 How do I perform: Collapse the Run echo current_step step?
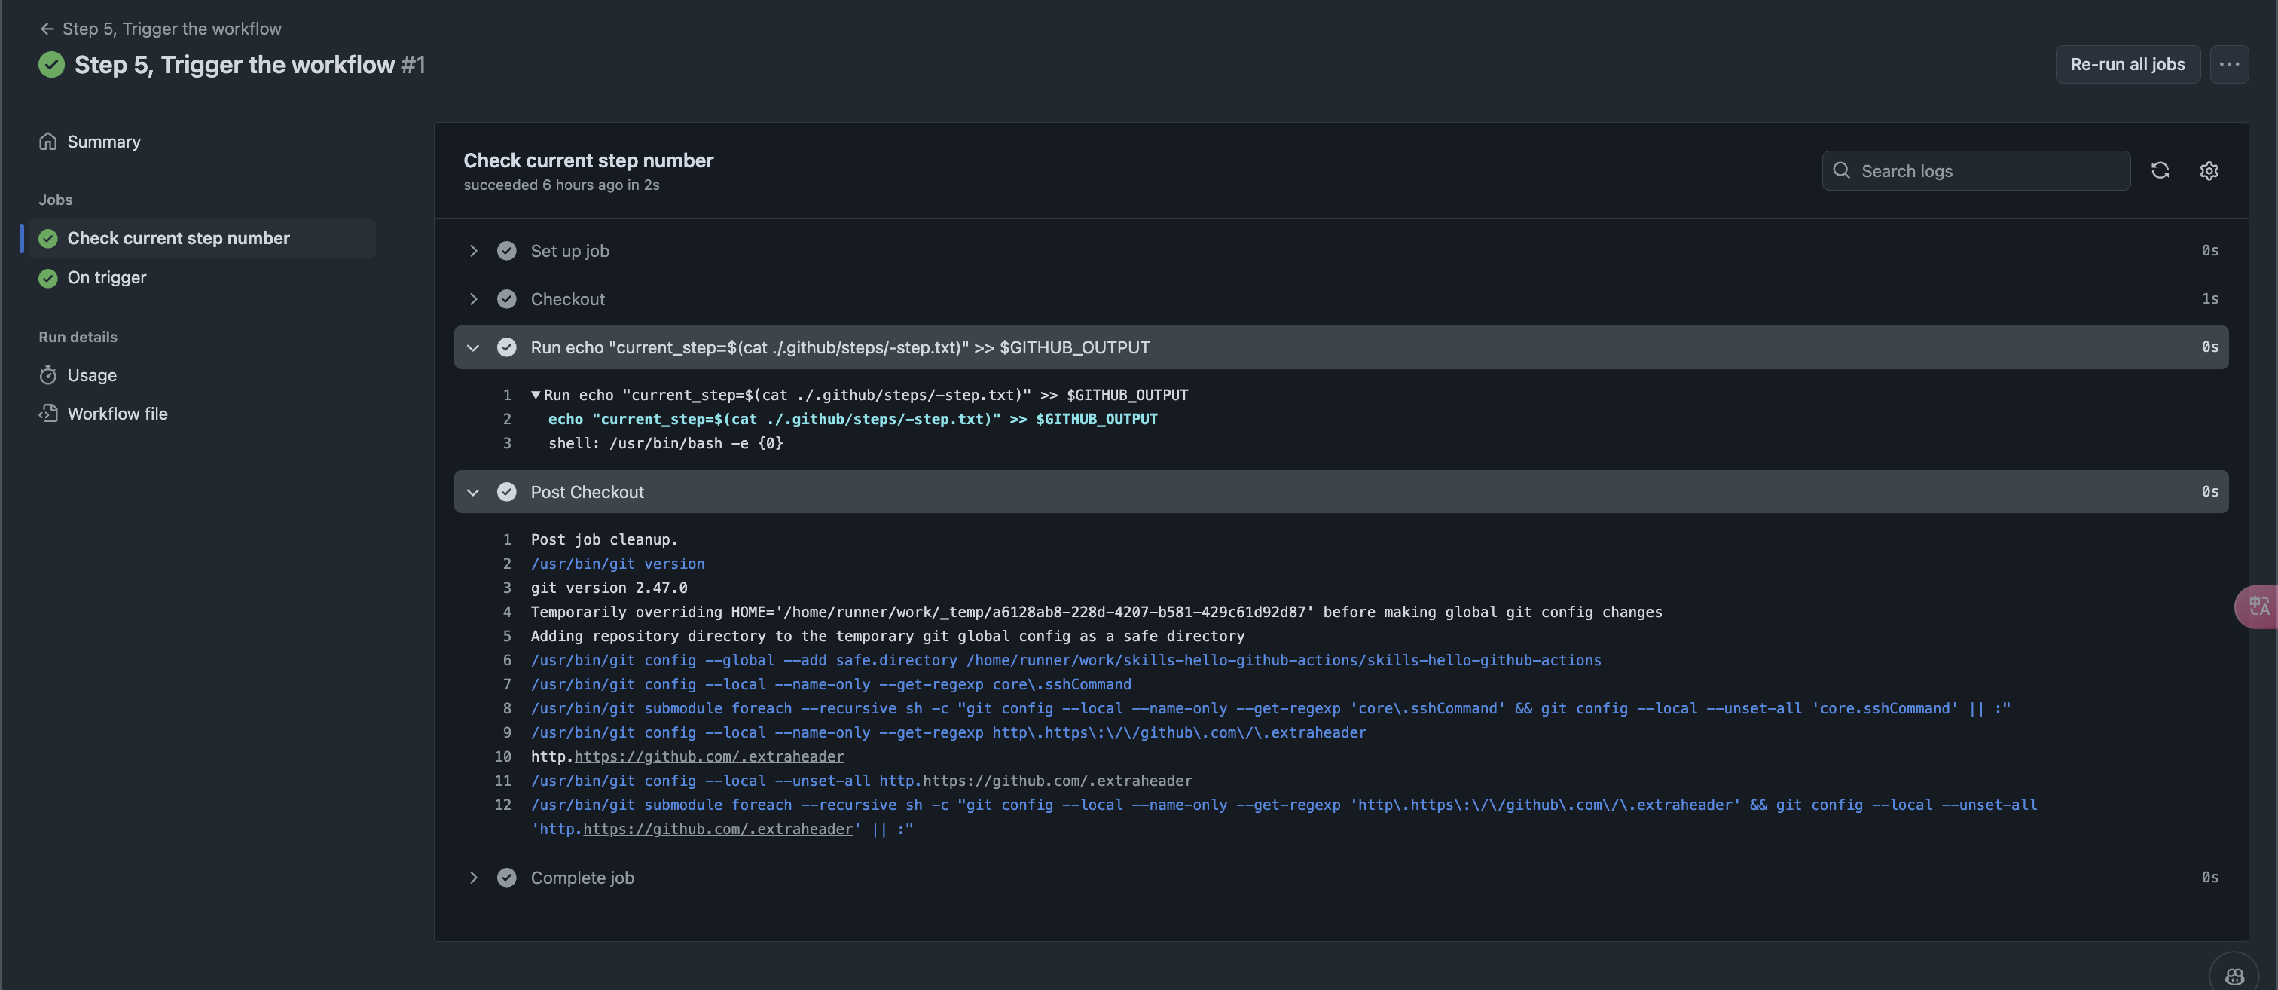coord(473,347)
